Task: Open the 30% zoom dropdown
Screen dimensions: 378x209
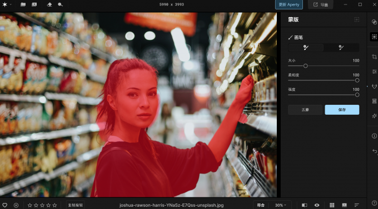Action: click(x=280, y=205)
